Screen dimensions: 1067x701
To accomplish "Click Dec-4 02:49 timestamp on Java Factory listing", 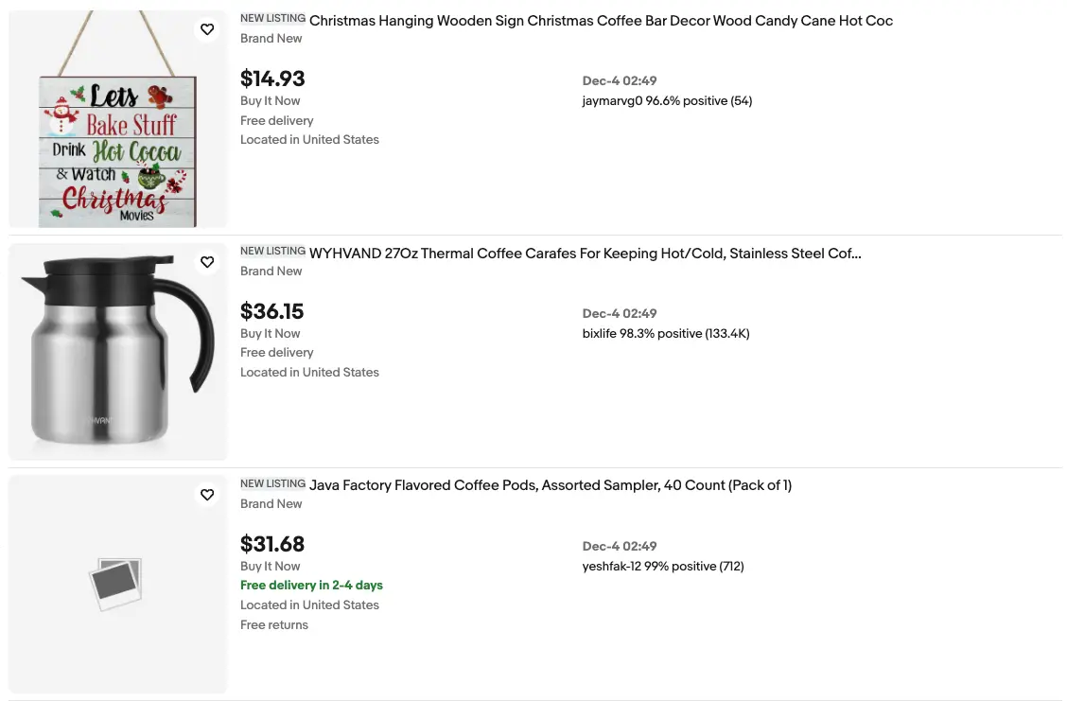I will tap(620, 547).
